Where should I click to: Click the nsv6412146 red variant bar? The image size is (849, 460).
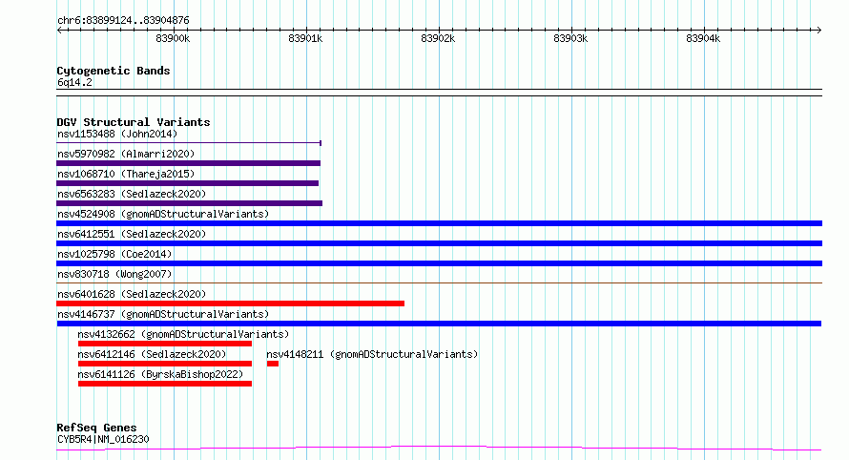(x=165, y=364)
